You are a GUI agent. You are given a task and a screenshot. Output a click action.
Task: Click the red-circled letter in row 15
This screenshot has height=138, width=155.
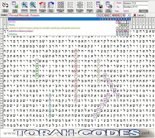coord(76,101)
